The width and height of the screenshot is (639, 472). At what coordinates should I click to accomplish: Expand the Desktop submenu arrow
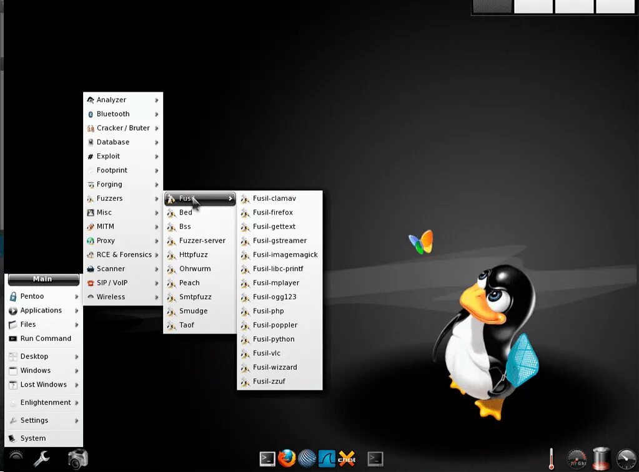pyautogui.click(x=77, y=357)
